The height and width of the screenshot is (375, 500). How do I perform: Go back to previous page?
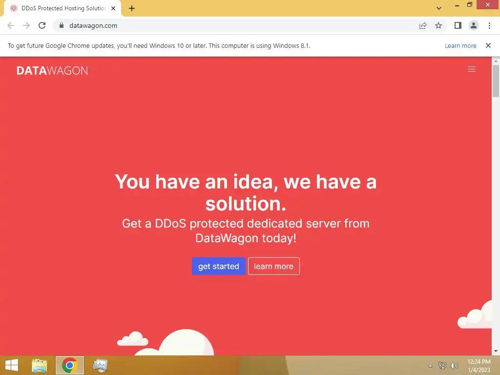pyautogui.click(x=11, y=25)
